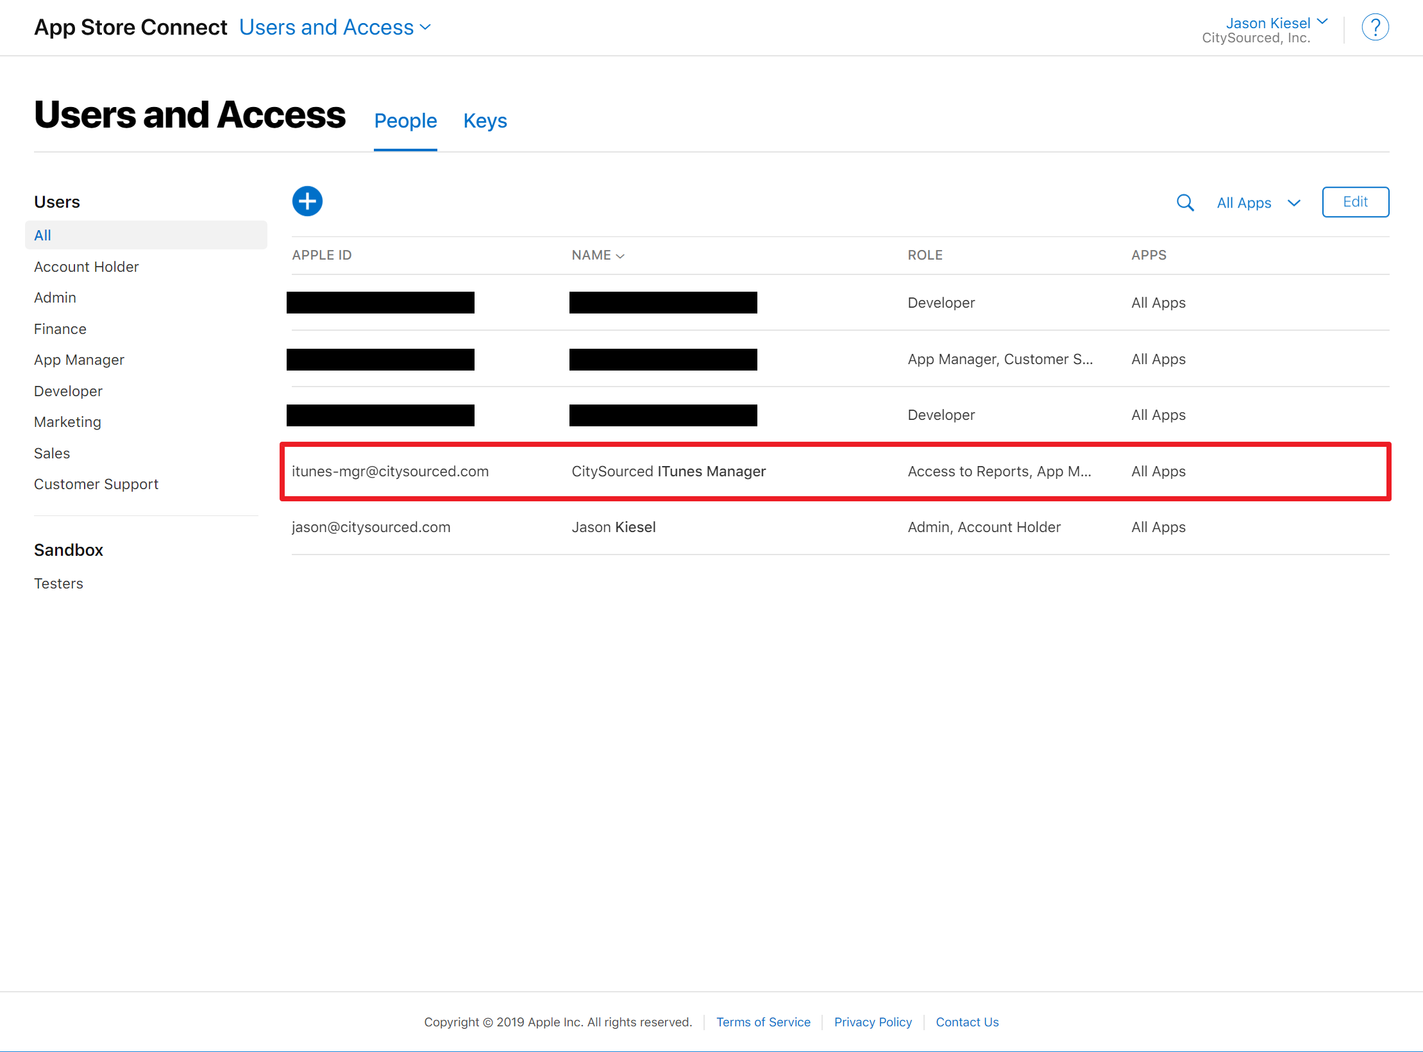
Task: Open Contact Us footer link
Action: (x=967, y=1022)
